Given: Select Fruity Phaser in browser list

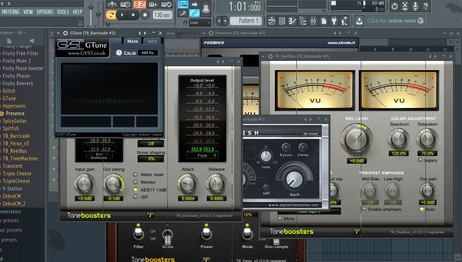Looking at the screenshot, I should point(16,76).
